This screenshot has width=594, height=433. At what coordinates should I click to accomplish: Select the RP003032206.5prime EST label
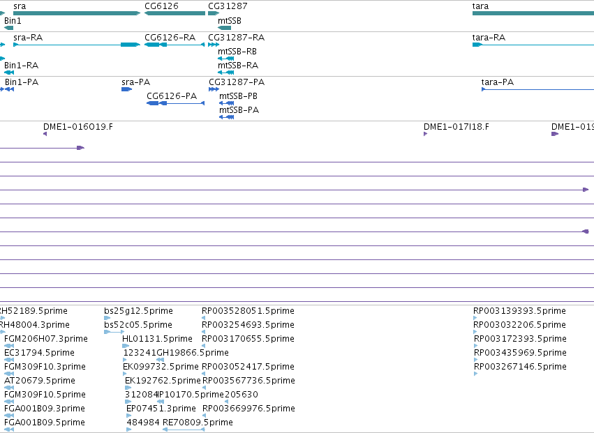pos(520,325)
